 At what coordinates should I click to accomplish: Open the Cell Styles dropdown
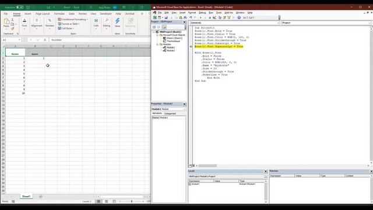(66, 29)
